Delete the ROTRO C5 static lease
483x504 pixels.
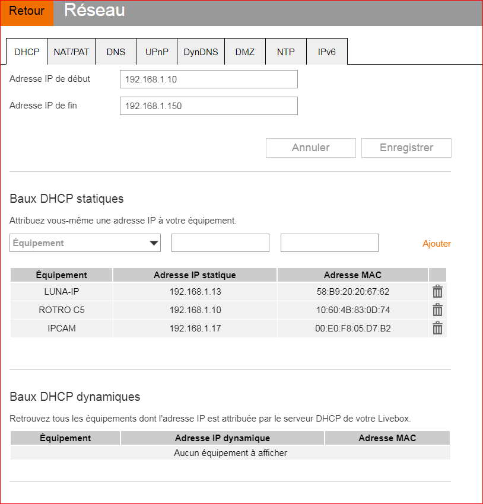pos(437,310)
